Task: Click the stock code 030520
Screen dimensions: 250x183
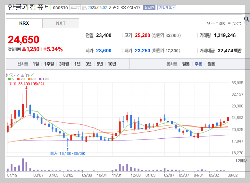Action: [x=61, y=8]
